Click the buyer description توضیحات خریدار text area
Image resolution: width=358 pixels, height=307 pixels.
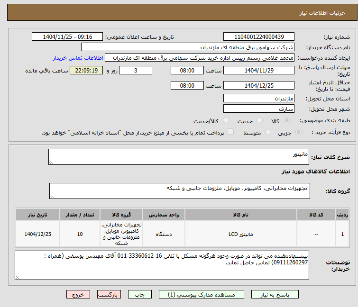[162, 265]
